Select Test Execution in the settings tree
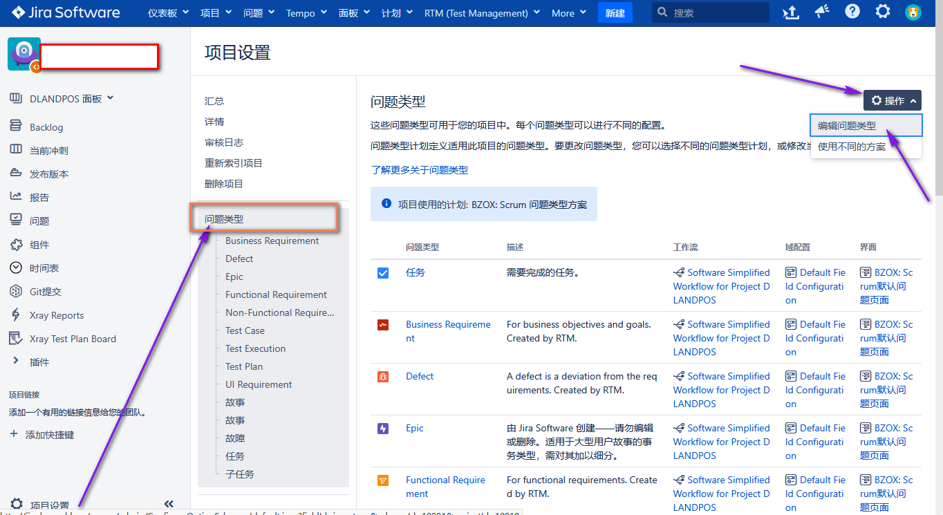 coord(255,348)
